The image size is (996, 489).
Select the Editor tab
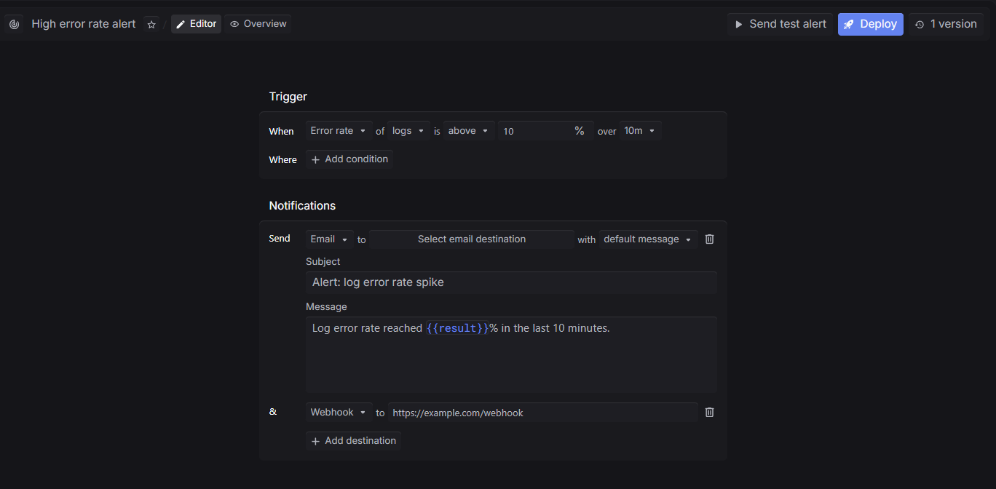click(x=196, y=24)
